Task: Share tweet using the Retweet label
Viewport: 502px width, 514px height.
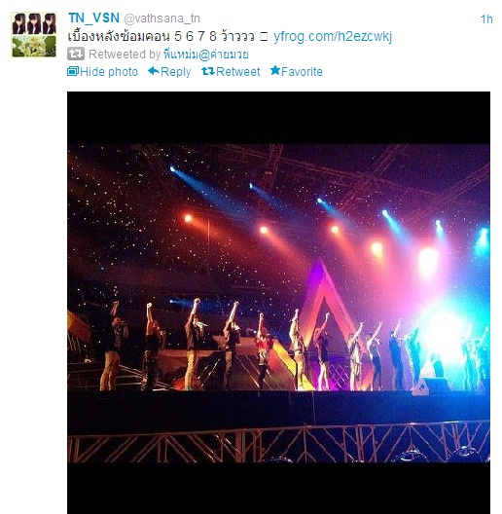Action: pyautogui.click(x=238, y=71)
